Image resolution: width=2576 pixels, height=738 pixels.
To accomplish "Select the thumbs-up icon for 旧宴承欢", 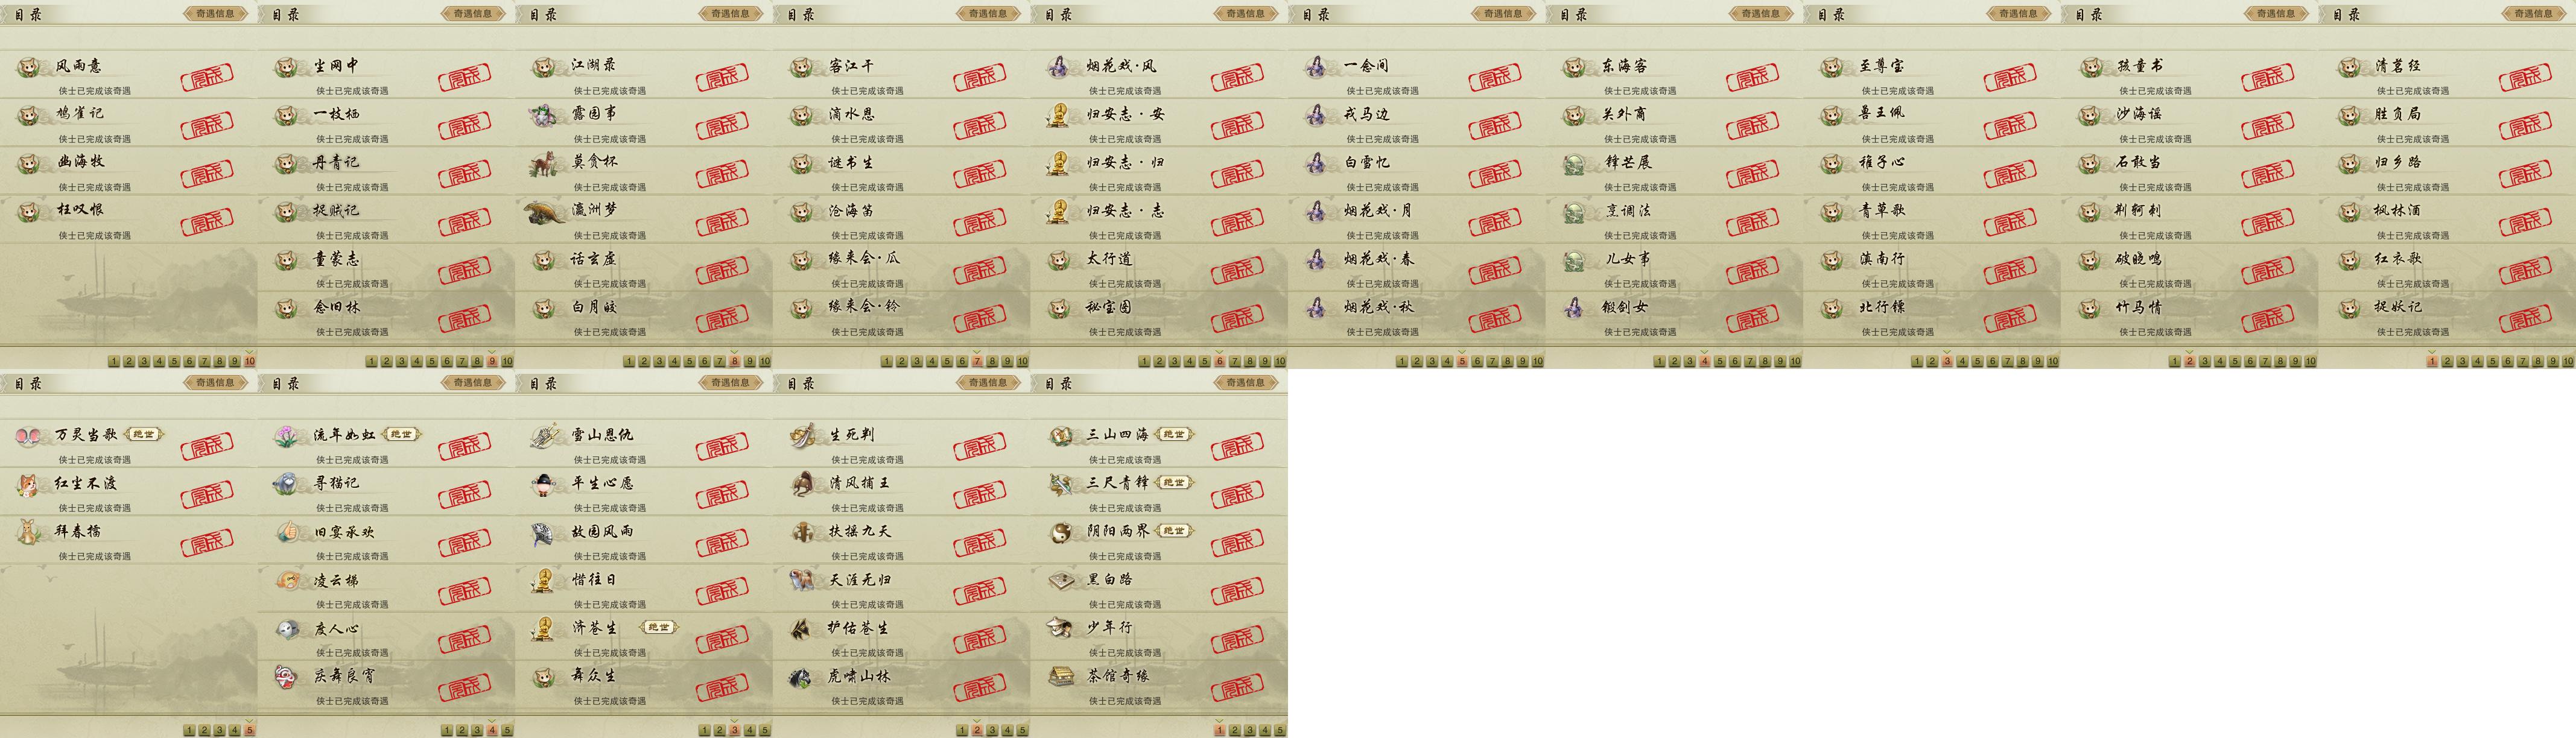I will 287,533.
